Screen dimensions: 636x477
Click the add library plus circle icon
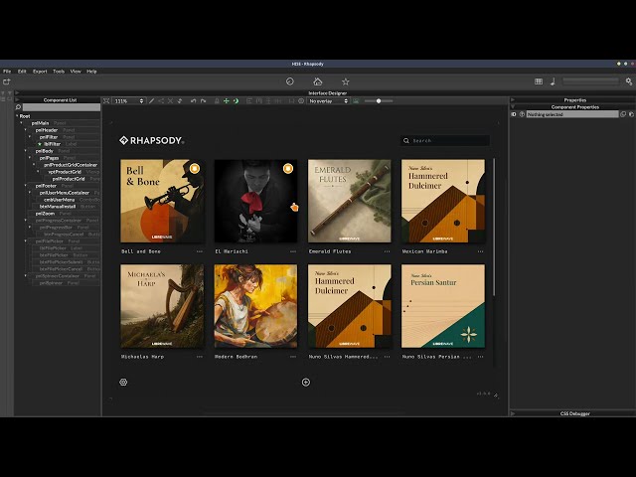[306, 382]
